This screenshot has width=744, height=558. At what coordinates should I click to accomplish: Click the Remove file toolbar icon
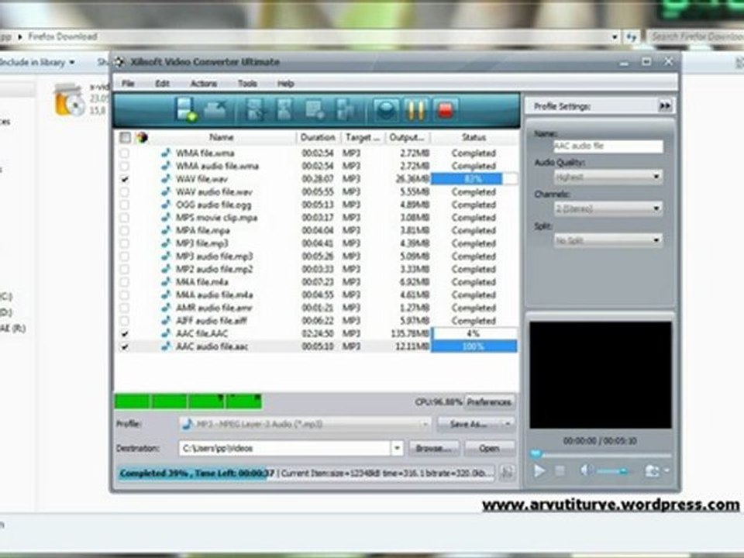click(216, 111)
